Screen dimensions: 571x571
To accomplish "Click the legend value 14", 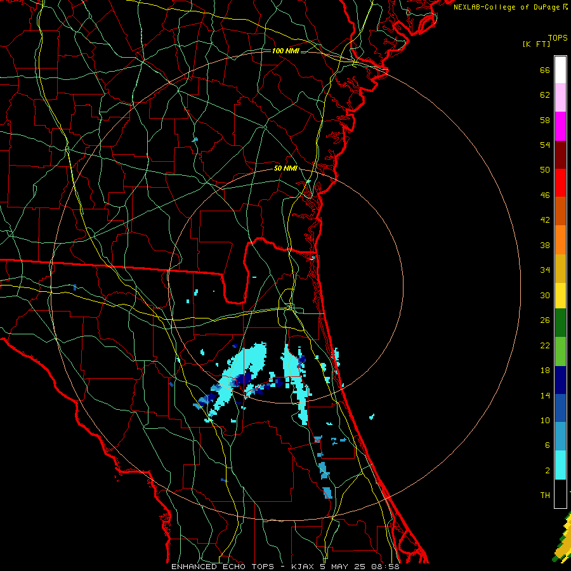I will (545, 395).
